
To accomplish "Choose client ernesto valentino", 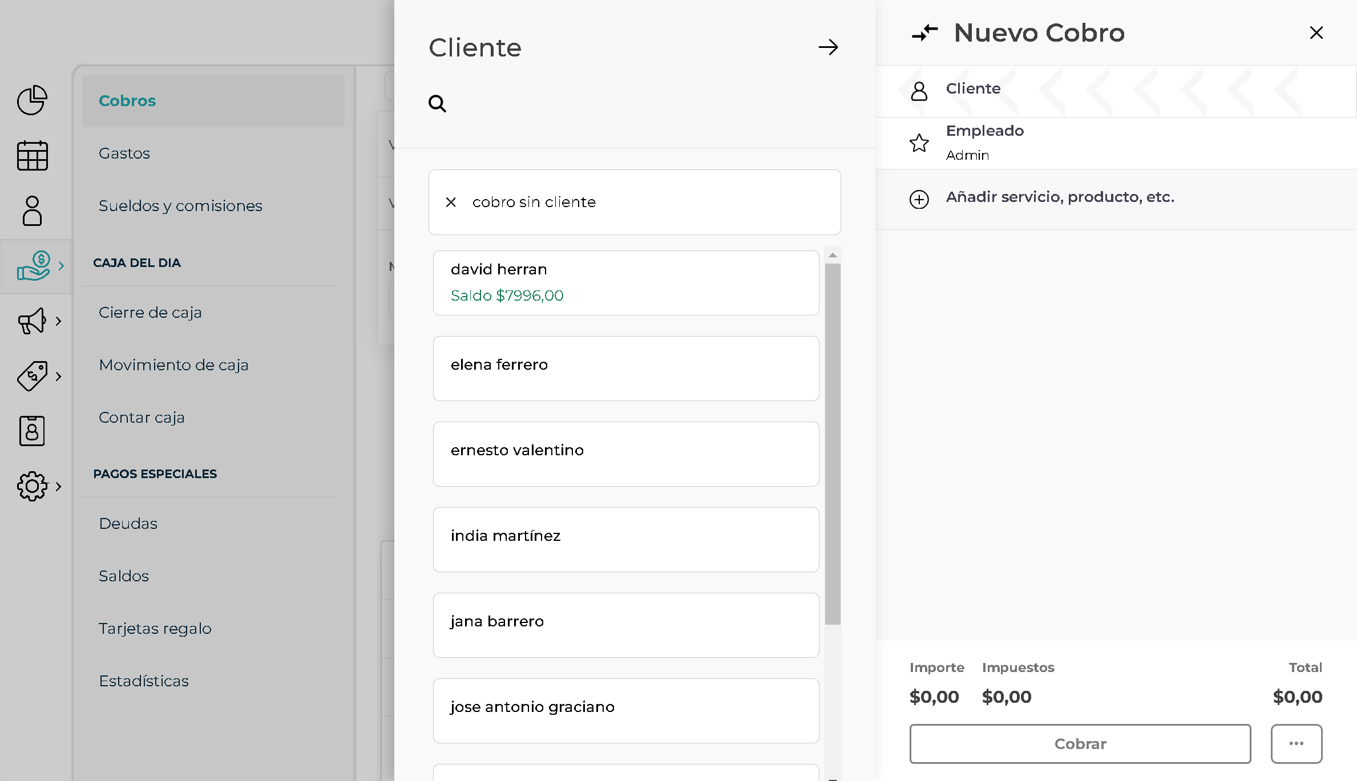I will 626,454.
